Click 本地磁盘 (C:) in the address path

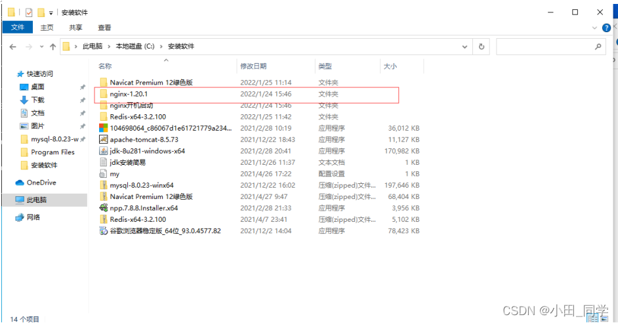pos(134,46)
